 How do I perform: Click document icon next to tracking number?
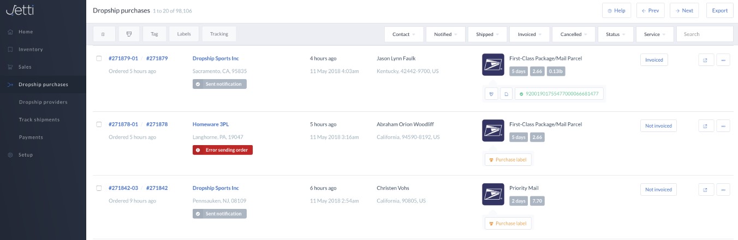[506, 94]
